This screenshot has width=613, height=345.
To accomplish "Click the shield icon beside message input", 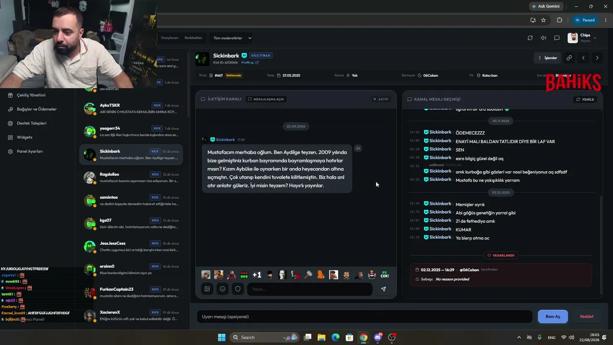I will pyautogui.click(x=238, y=289).
